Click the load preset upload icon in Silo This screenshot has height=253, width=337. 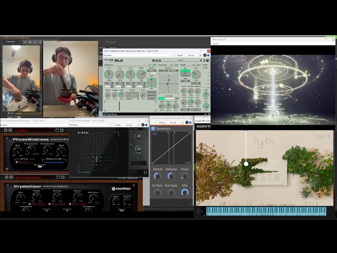point(160,61)
